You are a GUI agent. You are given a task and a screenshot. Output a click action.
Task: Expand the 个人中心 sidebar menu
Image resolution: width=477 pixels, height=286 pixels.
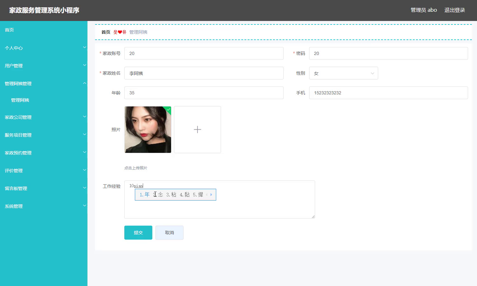tap(44, 48)
